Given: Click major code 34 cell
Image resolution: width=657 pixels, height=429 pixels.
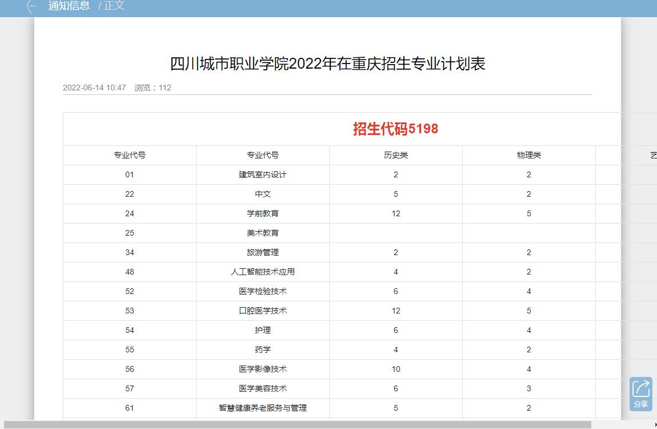Looking at the screenshot, I should (130, 252).
